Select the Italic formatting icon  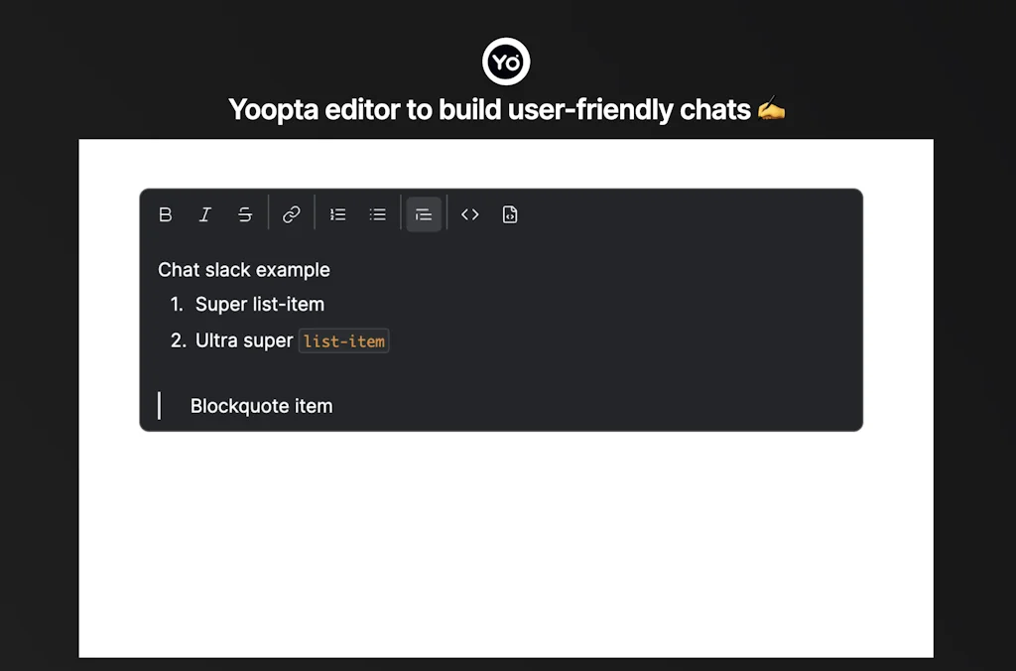pos(204,213)
